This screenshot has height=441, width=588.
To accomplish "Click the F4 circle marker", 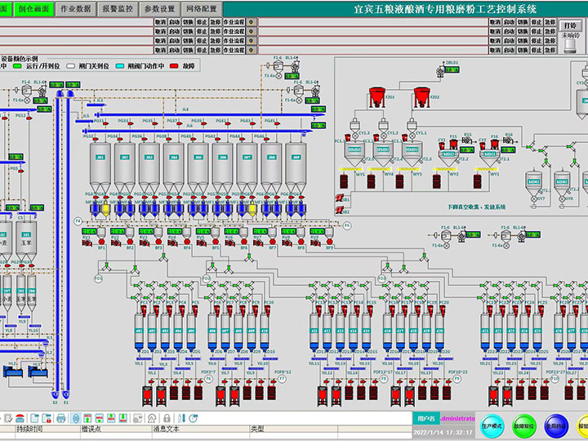I will (78, 221).
